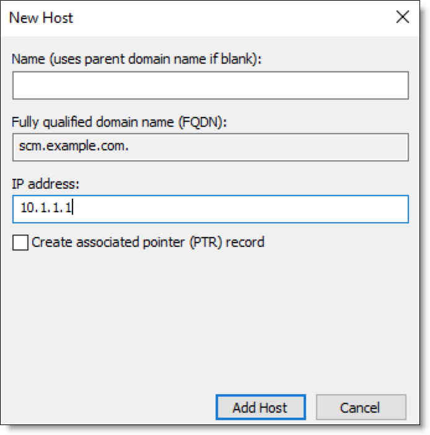The image size is (430, 435).
Task: Tick the Create associated pointer (PTR) record checkbox
Action: (x=20, y=242)
